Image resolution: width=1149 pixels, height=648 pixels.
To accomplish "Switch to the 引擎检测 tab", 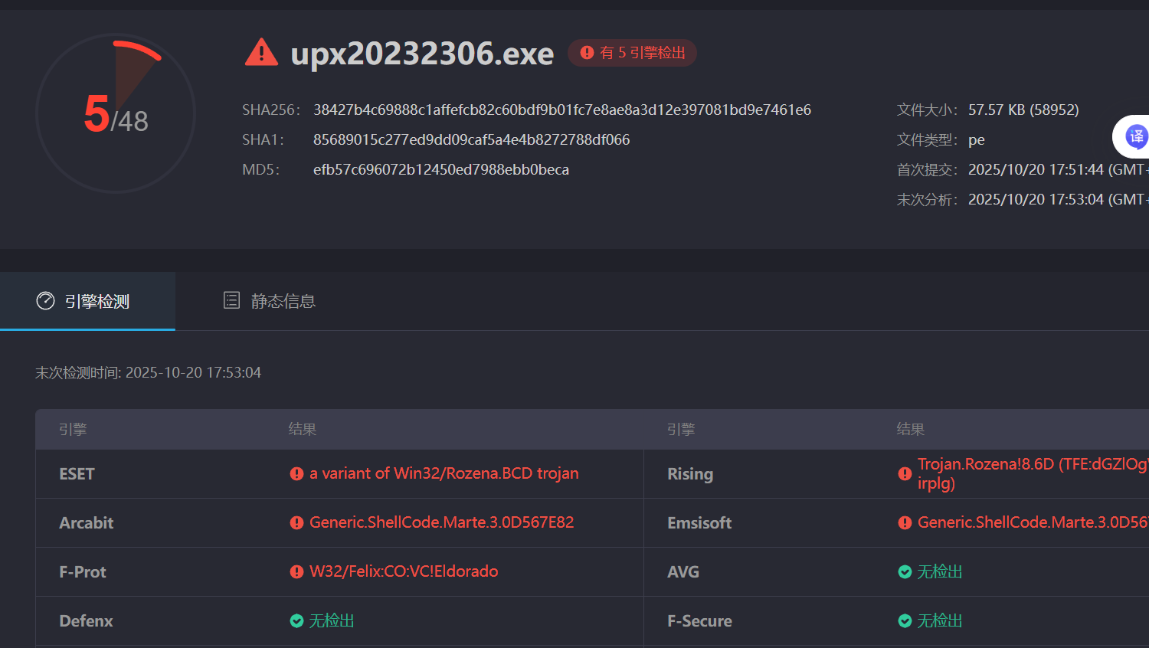I will pyautogui.click(x=87, y=301).
